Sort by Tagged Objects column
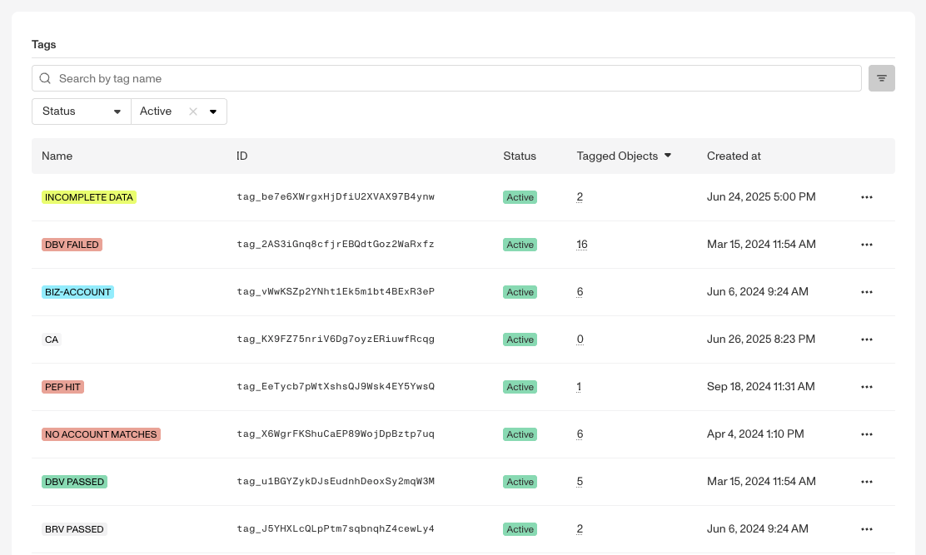Screen dimensions: 926x555 (x=624, y=156)
